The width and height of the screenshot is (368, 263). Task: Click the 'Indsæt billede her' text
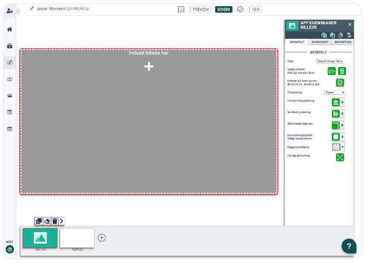point(149,53)
